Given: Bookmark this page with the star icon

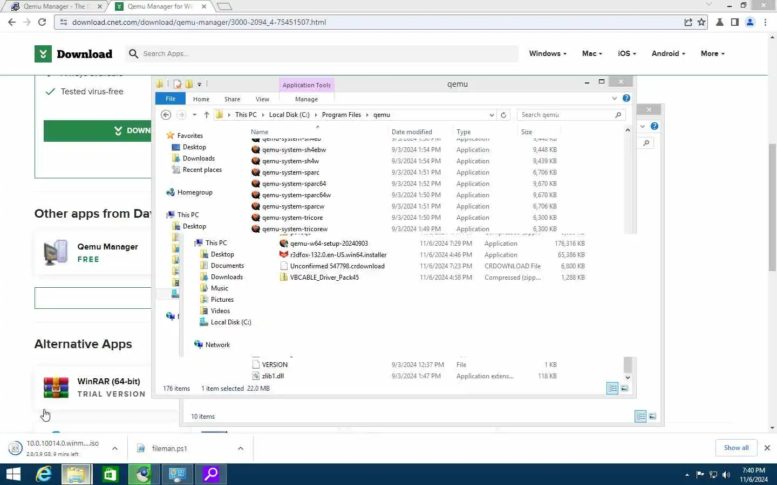Looking at the screenshot, I should 701,22.
